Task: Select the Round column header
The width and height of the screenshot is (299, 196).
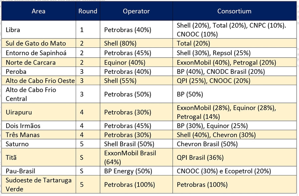Action: 88,11
